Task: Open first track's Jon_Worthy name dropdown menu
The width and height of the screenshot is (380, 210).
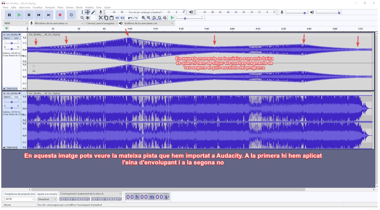Action: tap(13, 35)
